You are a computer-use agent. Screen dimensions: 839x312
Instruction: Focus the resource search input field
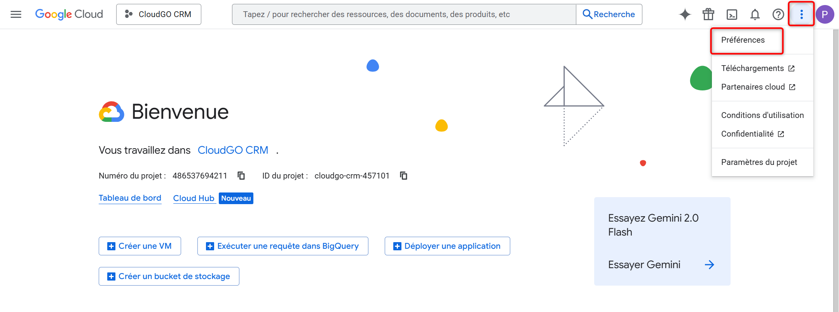tap(404, 14)
